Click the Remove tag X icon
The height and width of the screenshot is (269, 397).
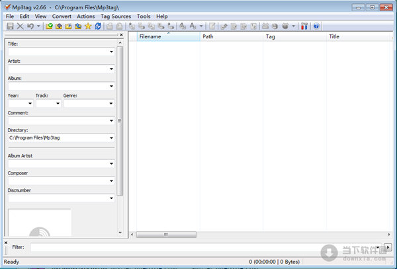pyautogui.click(x=20, y=26)
